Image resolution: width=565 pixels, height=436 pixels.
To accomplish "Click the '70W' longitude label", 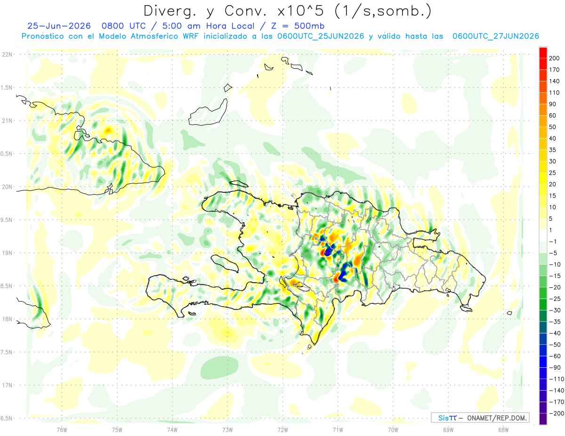I will point(393,430).
